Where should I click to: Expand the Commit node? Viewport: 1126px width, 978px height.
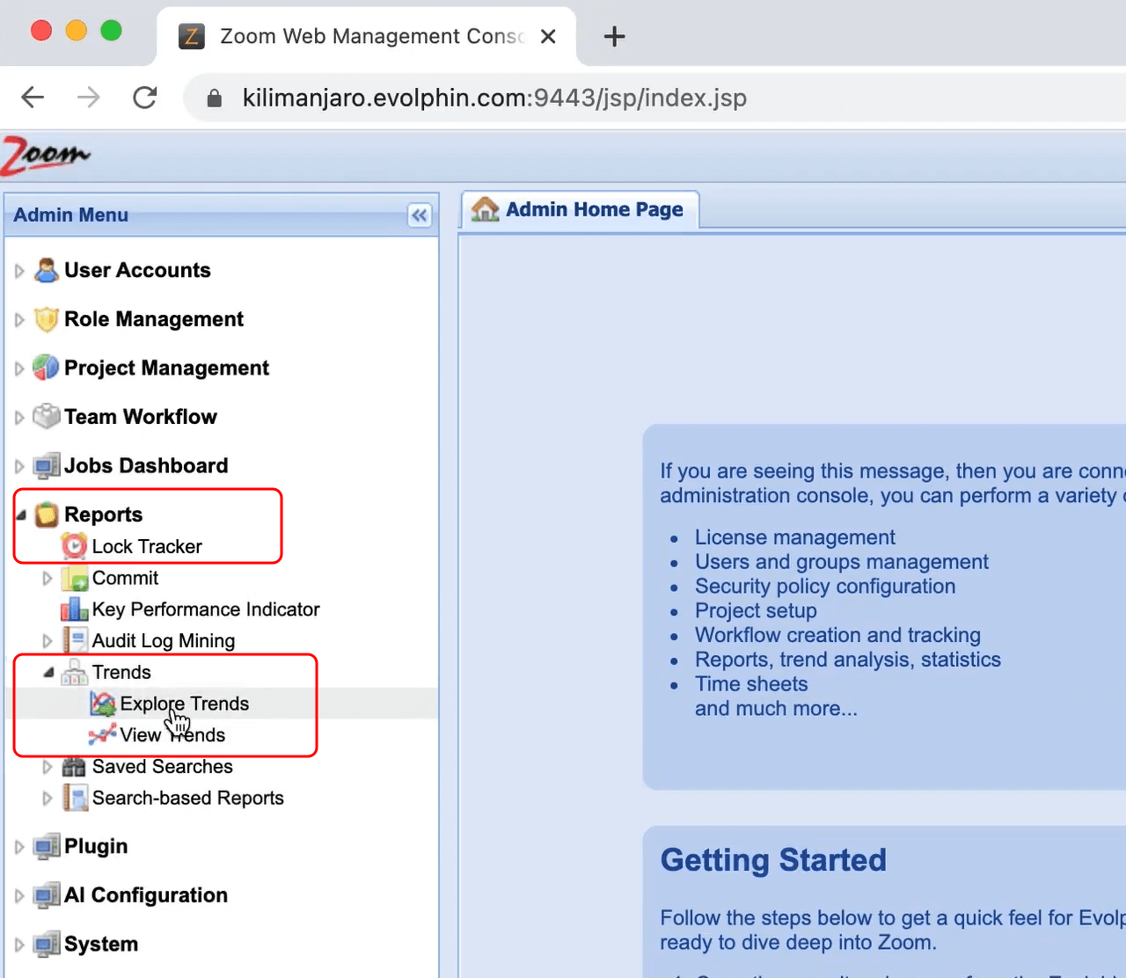pyautogui.click(x=48, y=579)
